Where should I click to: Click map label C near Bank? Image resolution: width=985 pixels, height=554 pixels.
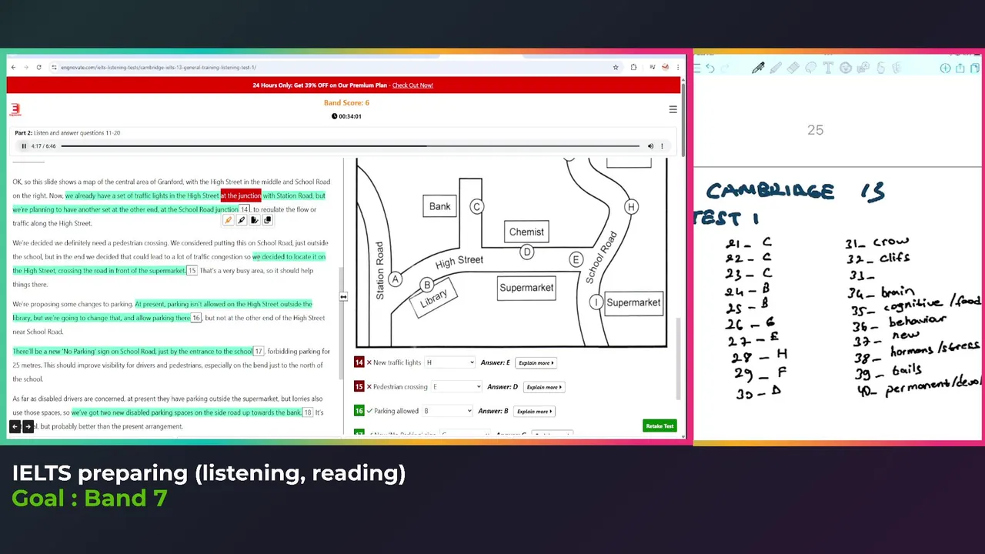(476, 206)
